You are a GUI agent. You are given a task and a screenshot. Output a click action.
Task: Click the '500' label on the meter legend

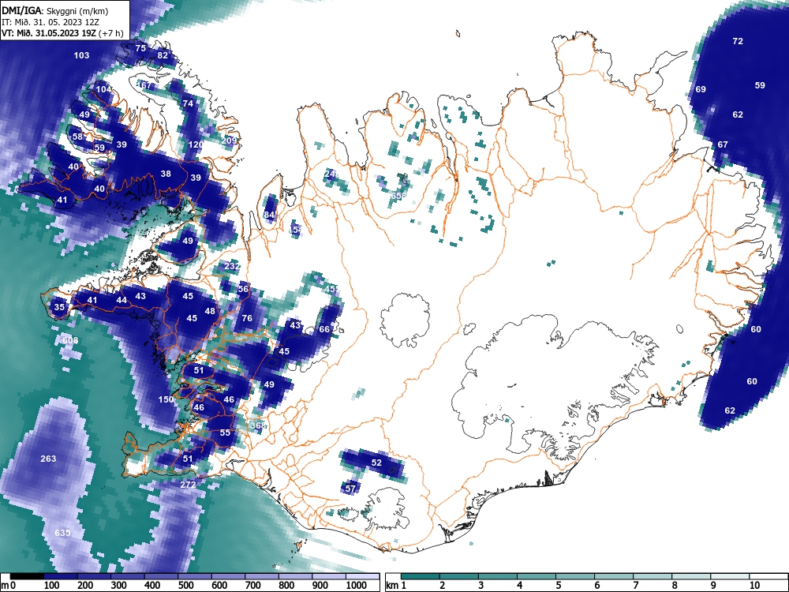click(185, 586)
